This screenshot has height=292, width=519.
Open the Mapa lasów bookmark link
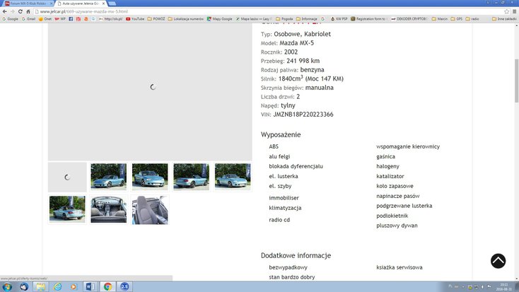pyautogui.click(x=254, y=19)
